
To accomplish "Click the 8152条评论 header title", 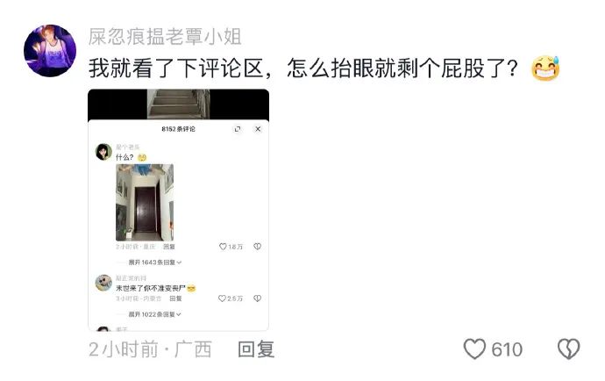I will coord(178,129).
